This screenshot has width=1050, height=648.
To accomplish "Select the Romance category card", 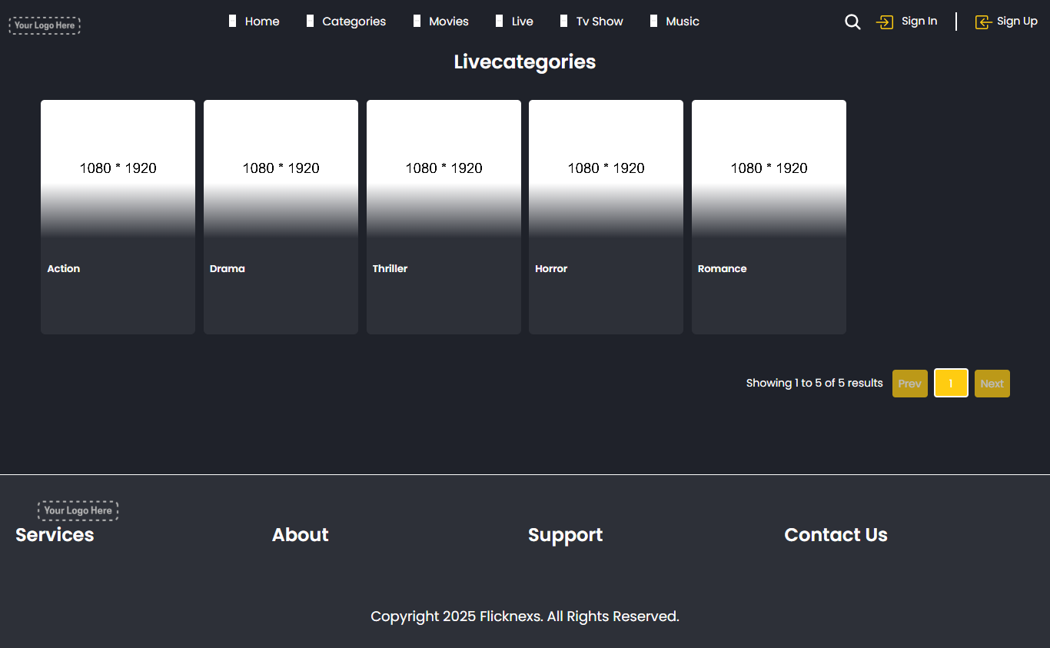I will (x=769, y=217).
